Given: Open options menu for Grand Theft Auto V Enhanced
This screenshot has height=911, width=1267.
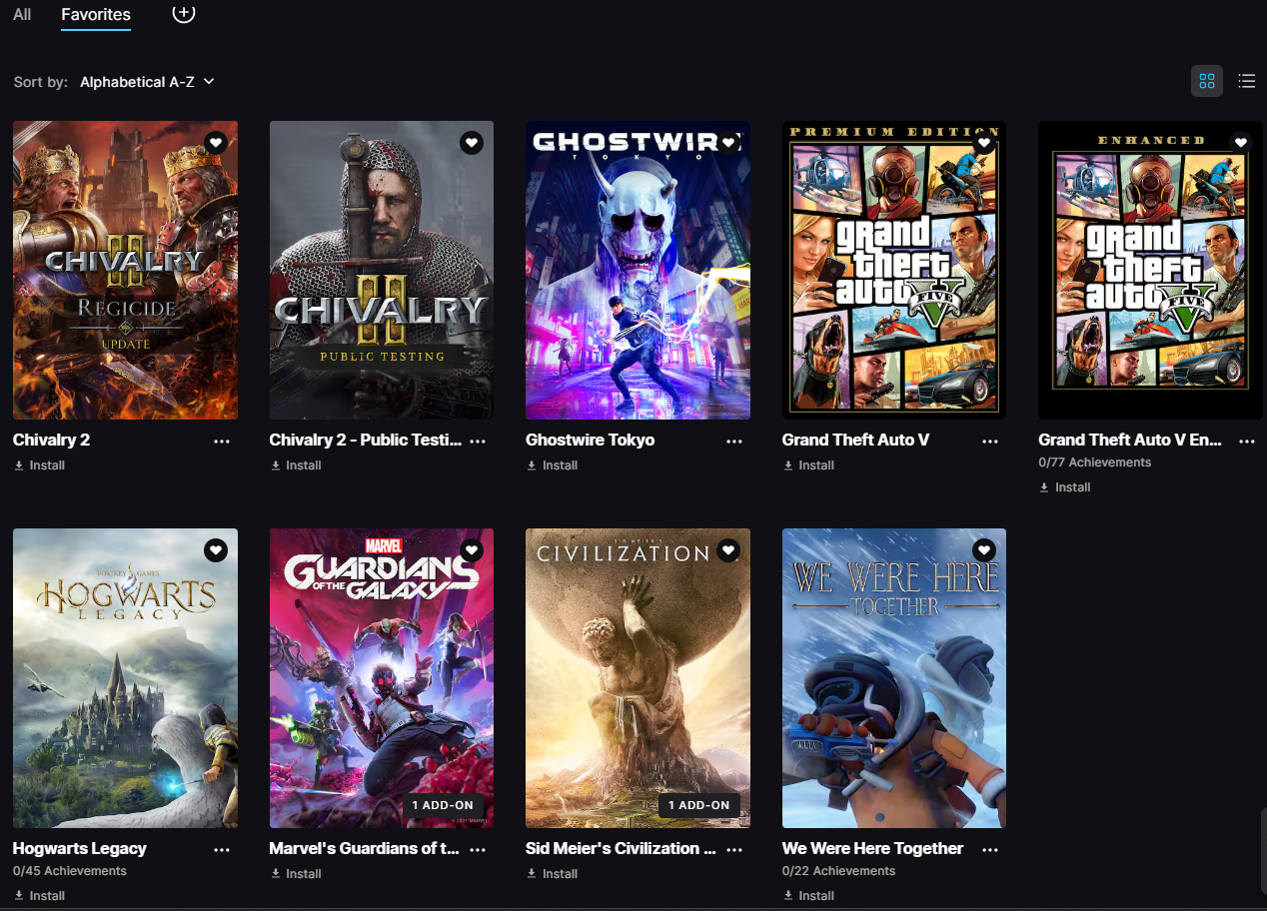Looking at the screenshot, I should pyautogui.click(x=1247, y=441).
